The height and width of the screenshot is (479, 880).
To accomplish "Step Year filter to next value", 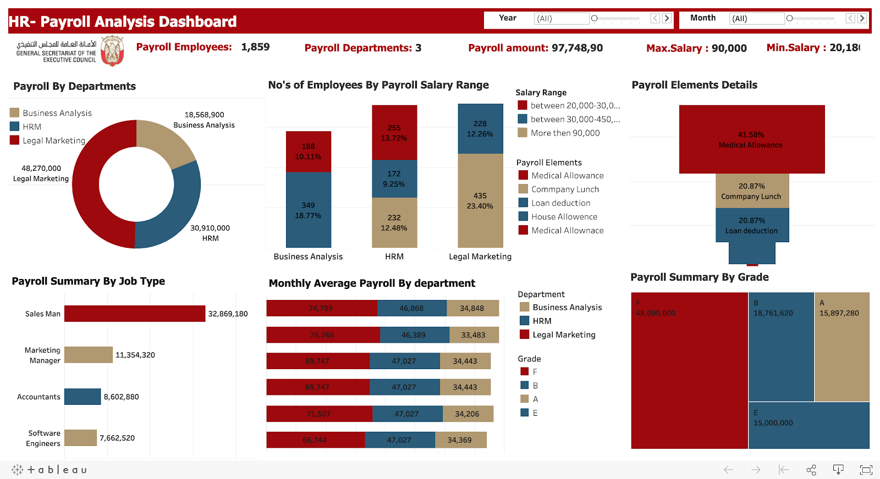I will [667, 18].
